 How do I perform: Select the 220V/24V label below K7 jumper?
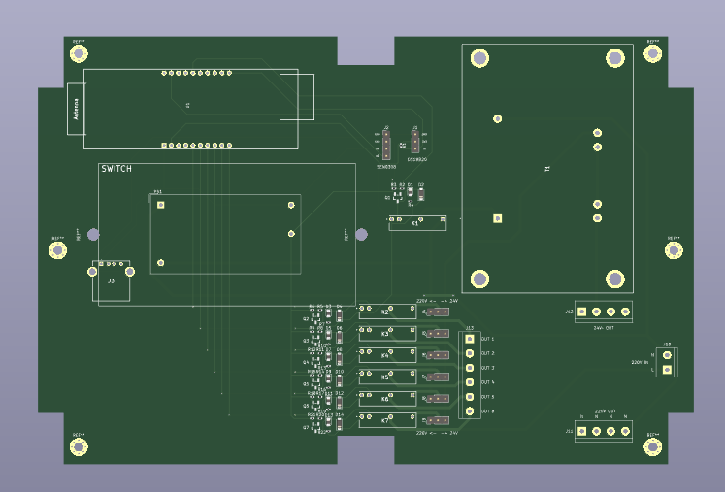tap(437, 433)
